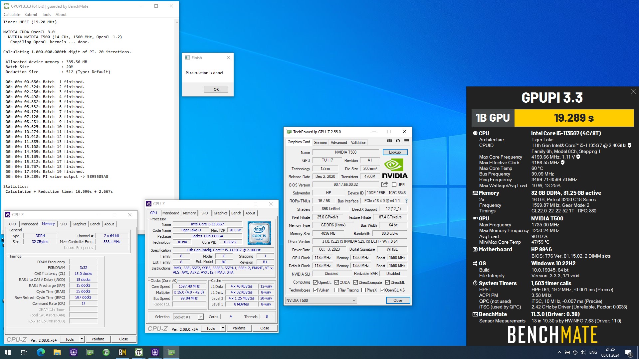This screenshot has width=639, height=359.
Task: Open the Windows Start menu
Action: [x=8, y=352]
